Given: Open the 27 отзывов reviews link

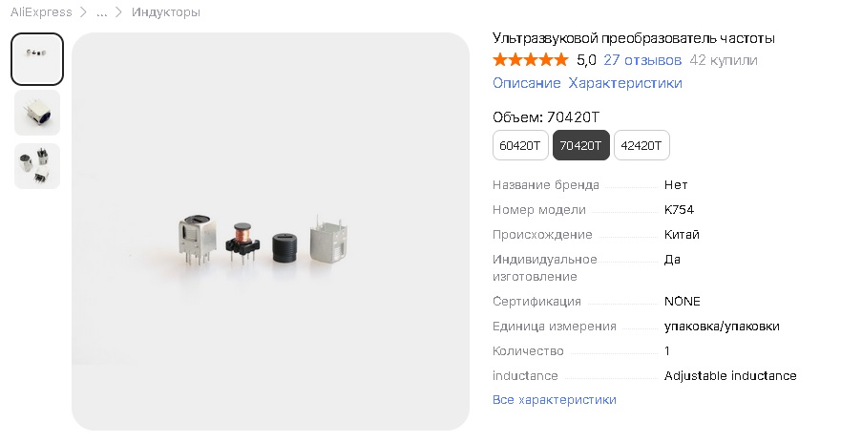Looking at the screenshot, I should click(x=642, y=60).
